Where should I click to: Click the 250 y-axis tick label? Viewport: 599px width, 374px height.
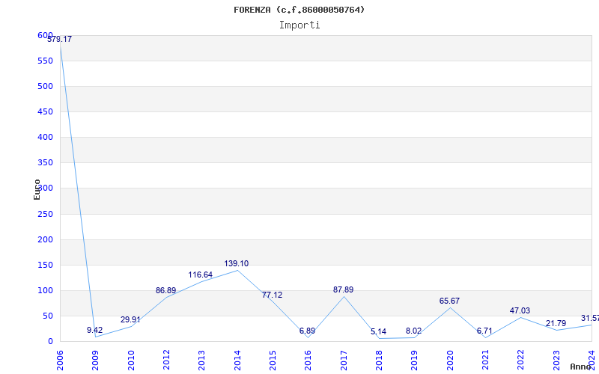click(45, 215)
